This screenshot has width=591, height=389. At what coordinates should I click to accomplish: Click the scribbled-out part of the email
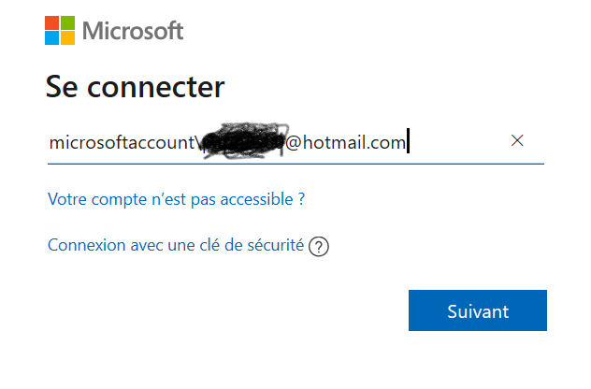point(243,140)
